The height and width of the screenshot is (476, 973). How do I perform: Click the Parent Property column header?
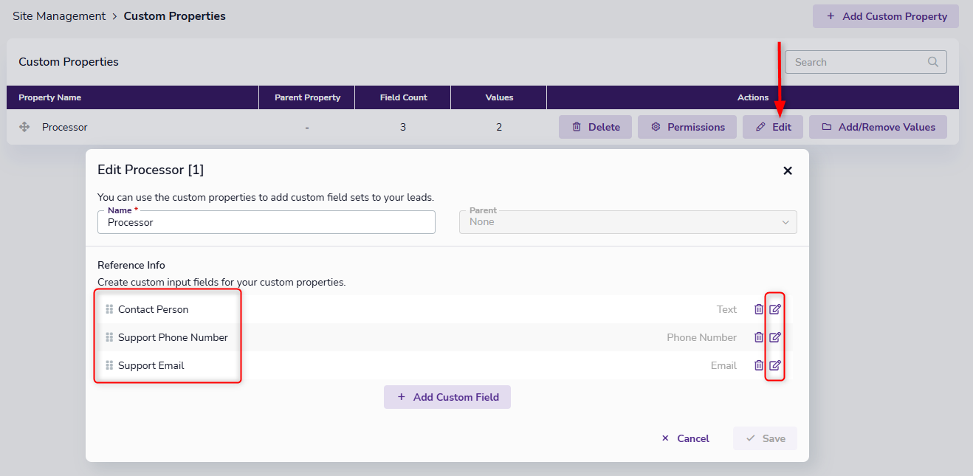pos(307,97)
